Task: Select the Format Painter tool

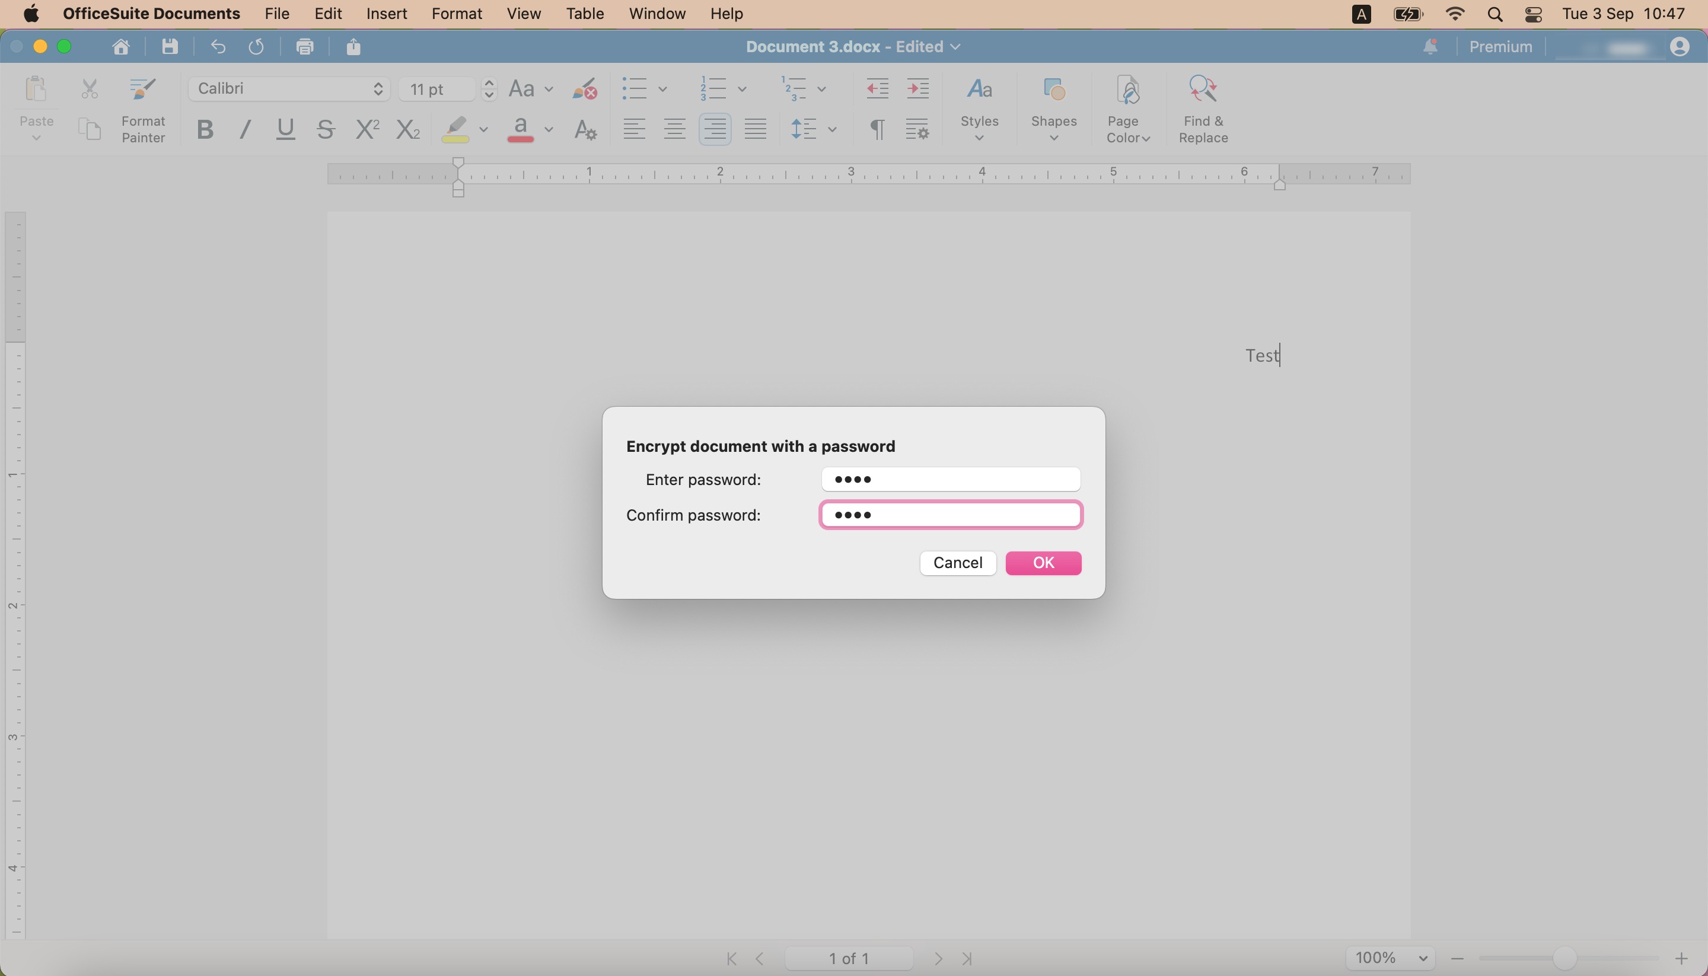Action: coord(144,111)
